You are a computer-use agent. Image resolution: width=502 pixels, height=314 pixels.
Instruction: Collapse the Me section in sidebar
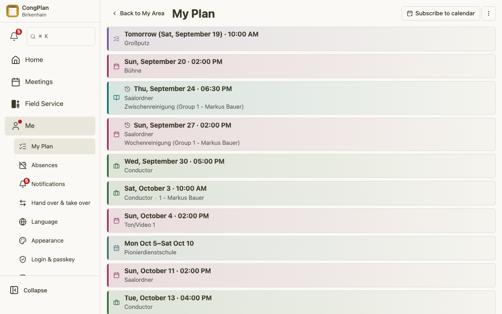coord(50,126)
